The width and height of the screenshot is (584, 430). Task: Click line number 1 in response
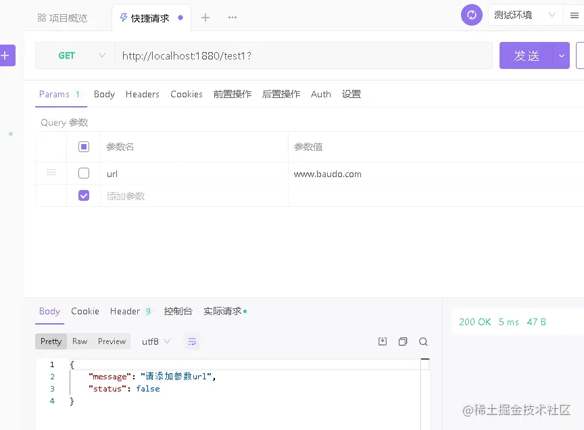(52, 364)
